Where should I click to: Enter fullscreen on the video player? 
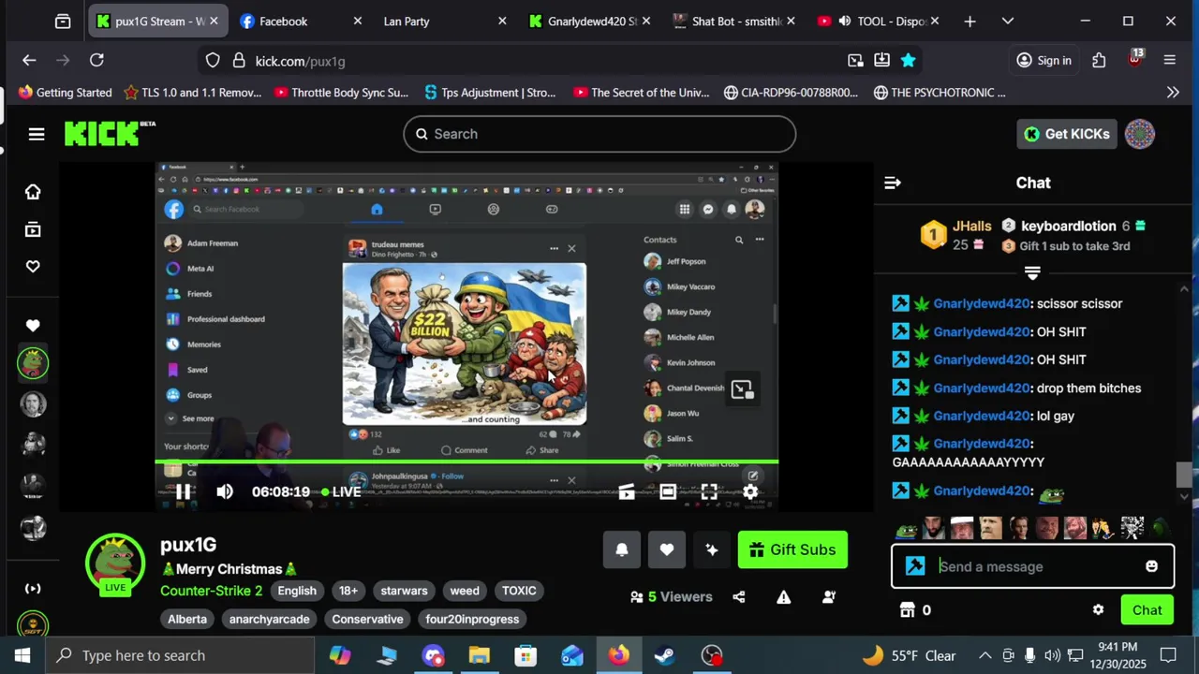point(709,491)
